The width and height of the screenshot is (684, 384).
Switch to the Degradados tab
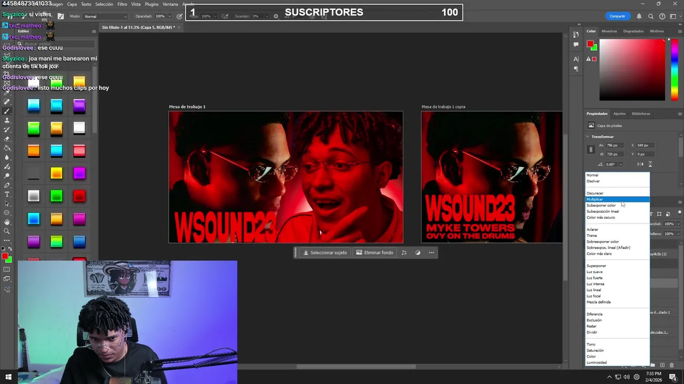coord(633,31)
